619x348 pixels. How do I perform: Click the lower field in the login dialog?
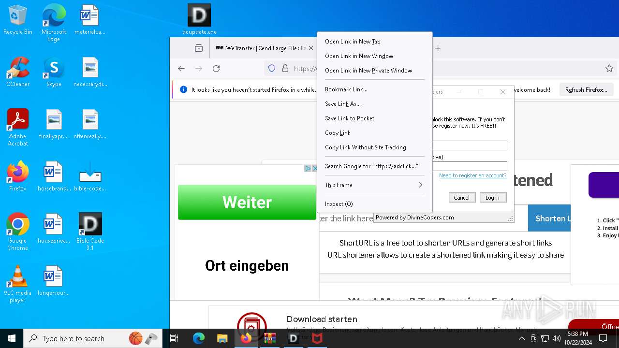coord(470,166)
